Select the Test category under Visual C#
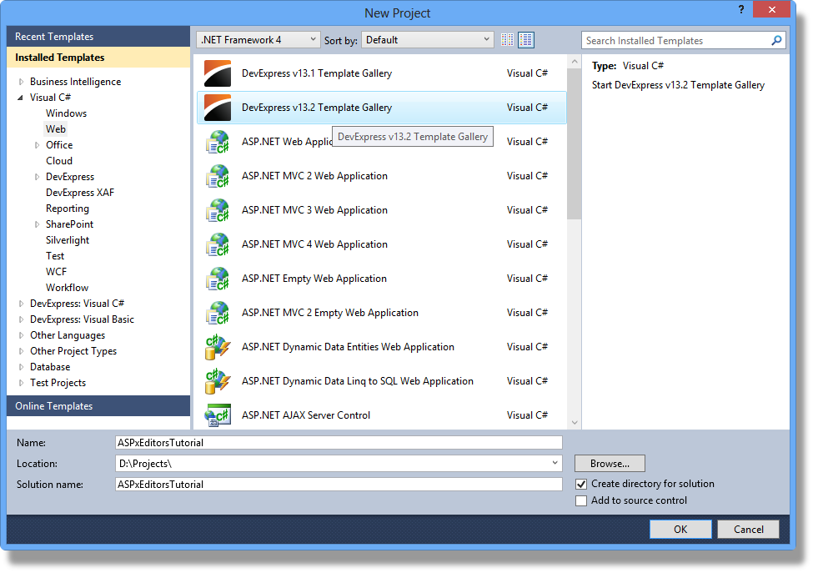Viewport: 813px width, 573px height. [x=55, y=256]
